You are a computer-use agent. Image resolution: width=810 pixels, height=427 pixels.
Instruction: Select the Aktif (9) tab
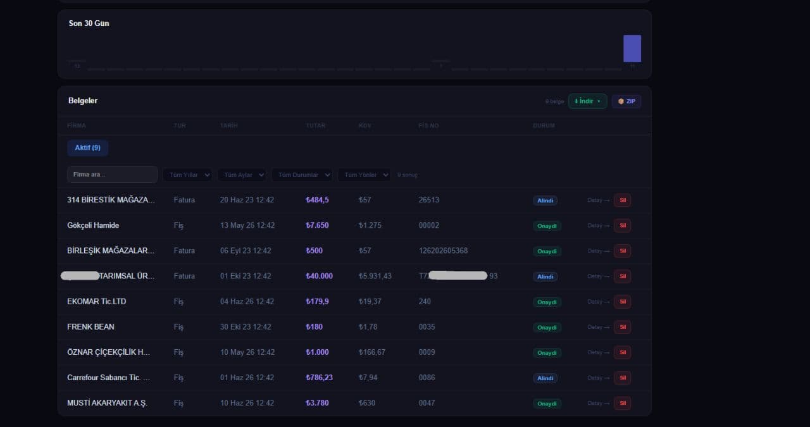tap(87, 147)
